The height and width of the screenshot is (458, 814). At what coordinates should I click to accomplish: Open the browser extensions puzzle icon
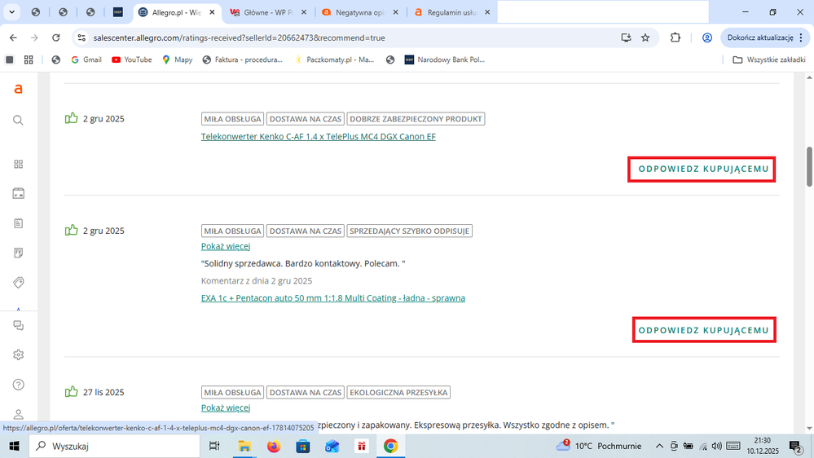coord(675,37)
